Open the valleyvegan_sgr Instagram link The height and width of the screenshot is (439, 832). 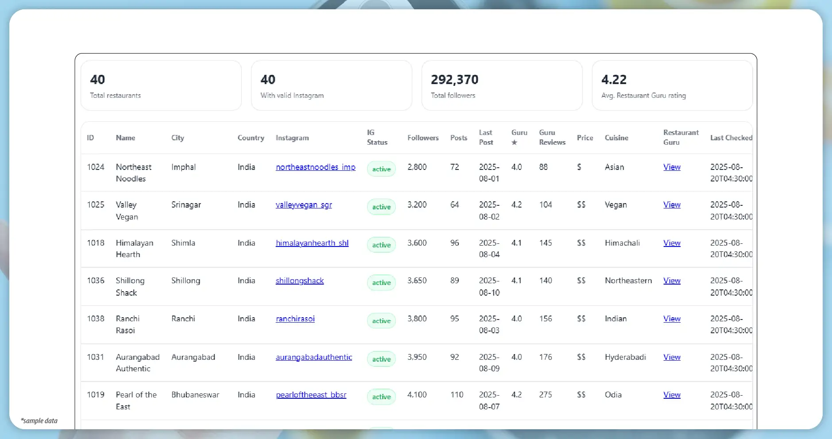click(304, 204)
